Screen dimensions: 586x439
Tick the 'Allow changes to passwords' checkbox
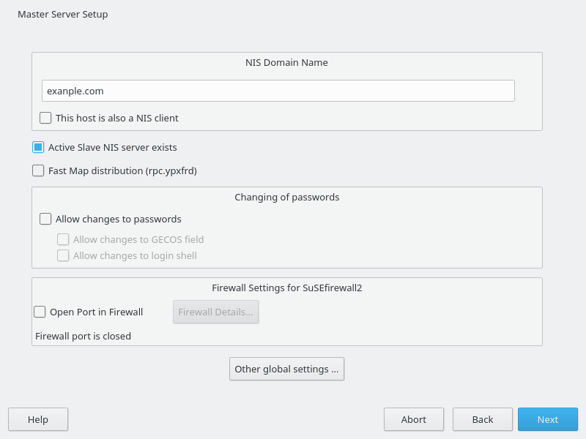point(45,219)
